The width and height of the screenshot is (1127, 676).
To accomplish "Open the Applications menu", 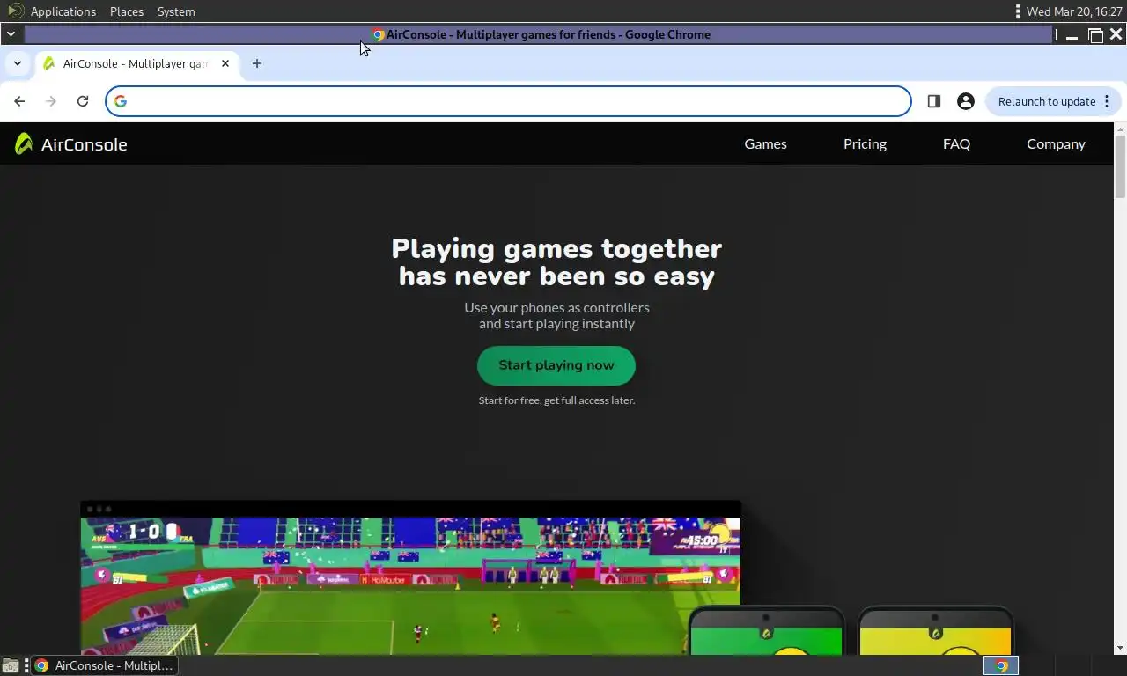I will (x=63, y=11).
